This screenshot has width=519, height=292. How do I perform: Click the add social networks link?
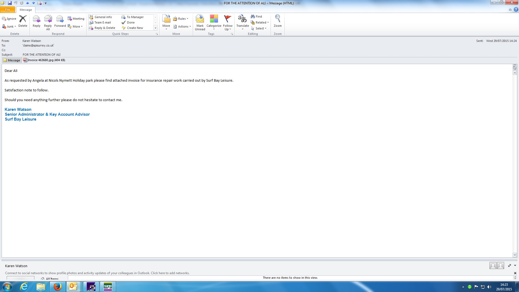pyautogui.click(x=170, y=273)
